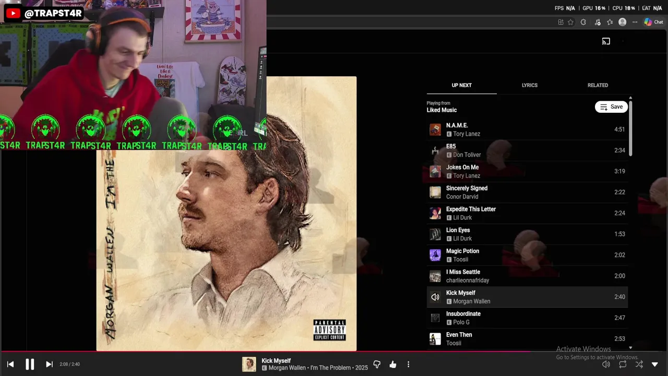Switch to the Related tab
The height and width of the screenshot is (376, 668).
coord(598,85)
